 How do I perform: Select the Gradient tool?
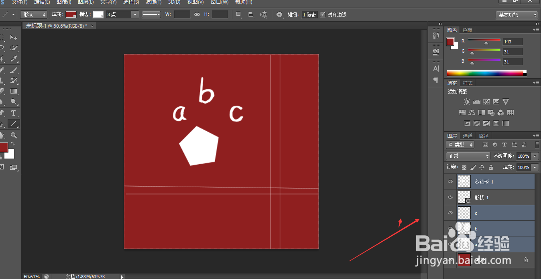[x=14, y=92]
